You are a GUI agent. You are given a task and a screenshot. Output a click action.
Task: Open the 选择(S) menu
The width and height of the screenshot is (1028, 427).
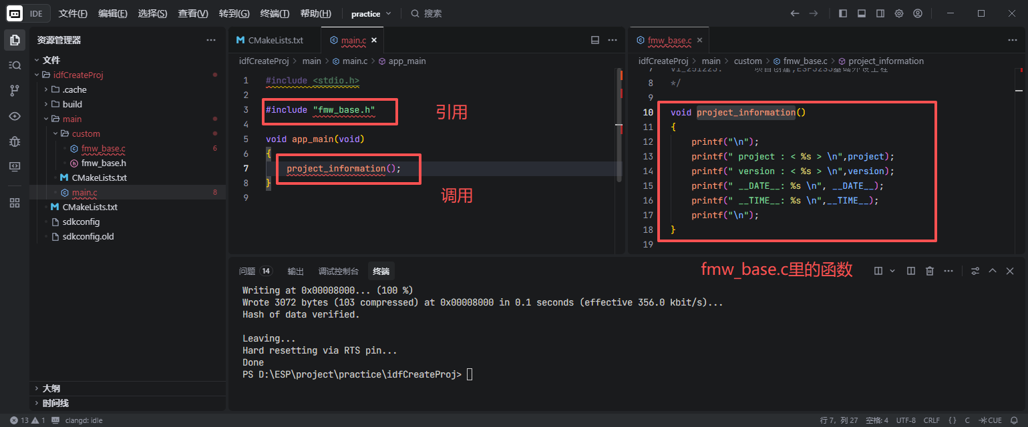click(x=153, y=13)
